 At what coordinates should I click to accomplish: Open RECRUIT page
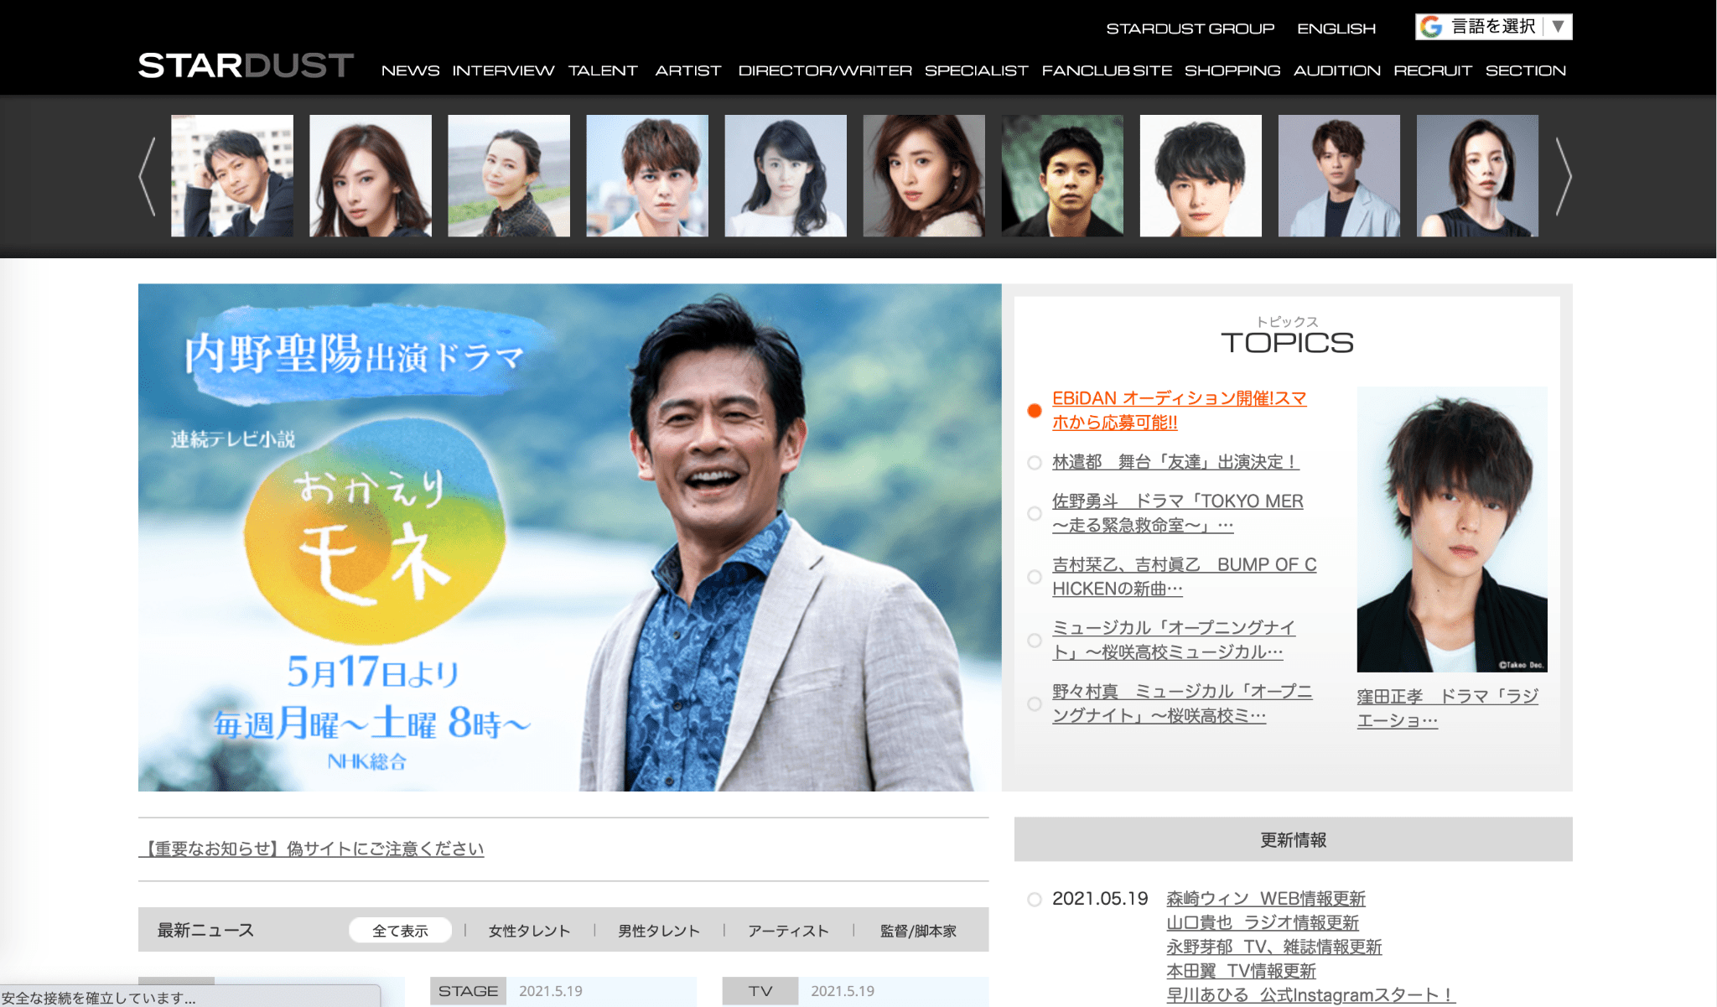tap(1433, 70)
